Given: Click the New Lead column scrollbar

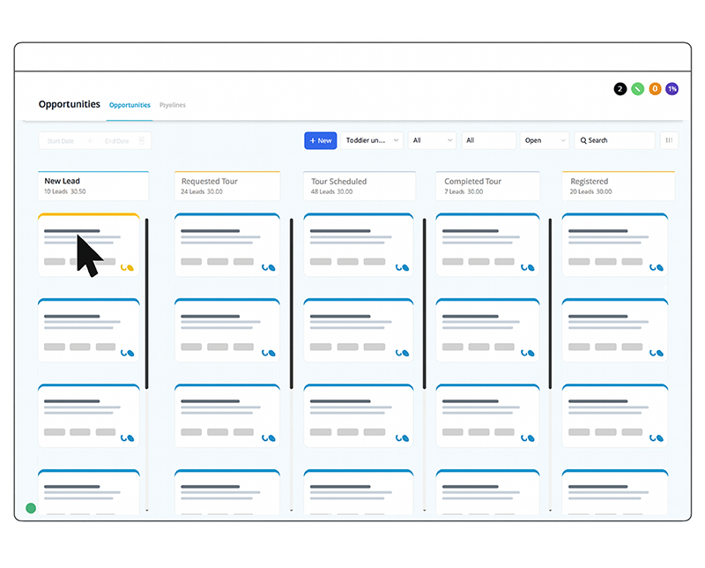Looking at the screenshot, I should pos(146,303).
